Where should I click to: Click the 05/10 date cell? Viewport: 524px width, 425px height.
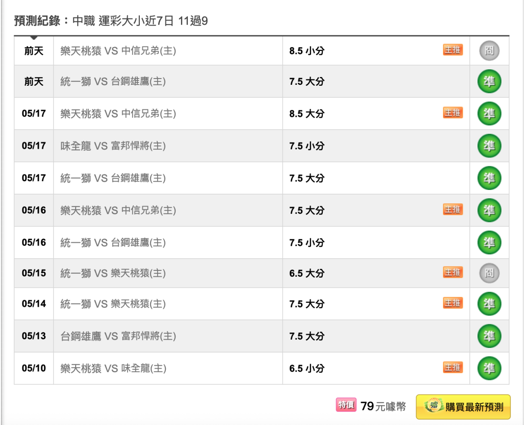click(x=34, y=368)
